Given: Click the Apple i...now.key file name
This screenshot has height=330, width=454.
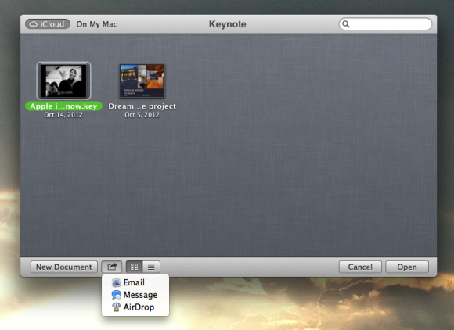Looking at the screenshot, I should (x=63, y=106).
